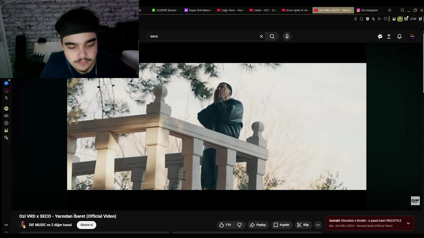The height and width of the screenshot is (238, 424).
Task: Switch to EGSERR Stream tab
Action: [x=165, y=10]
